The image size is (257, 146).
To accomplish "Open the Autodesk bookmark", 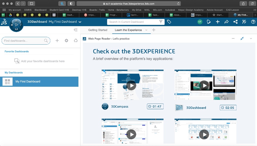I will (x=170, y=10).
